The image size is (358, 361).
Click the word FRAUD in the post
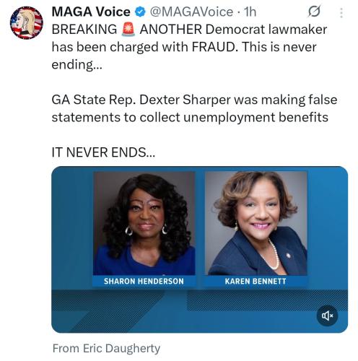[215, 47]
